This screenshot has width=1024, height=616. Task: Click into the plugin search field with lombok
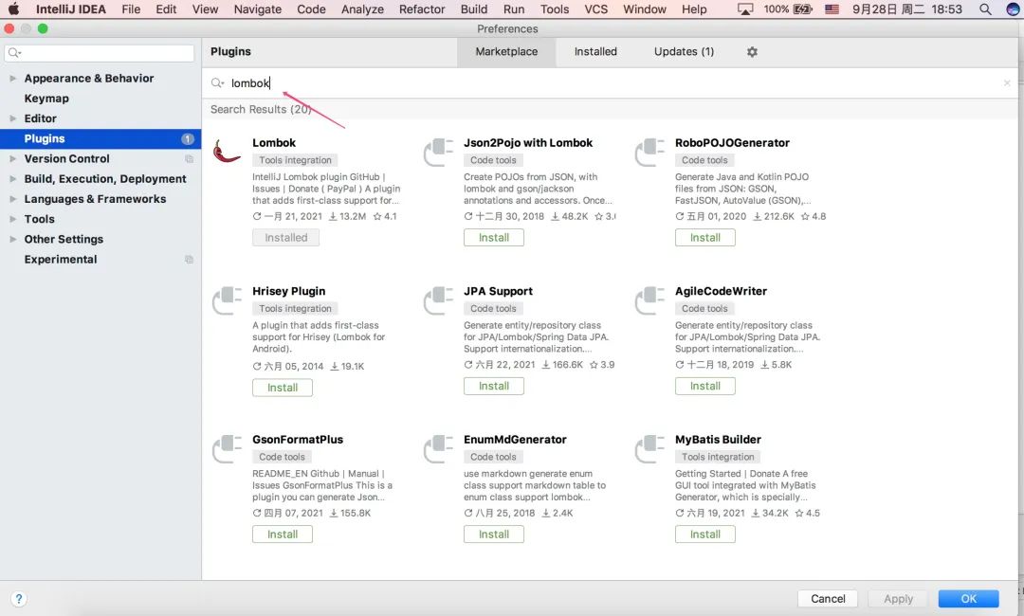click(610, 82)
